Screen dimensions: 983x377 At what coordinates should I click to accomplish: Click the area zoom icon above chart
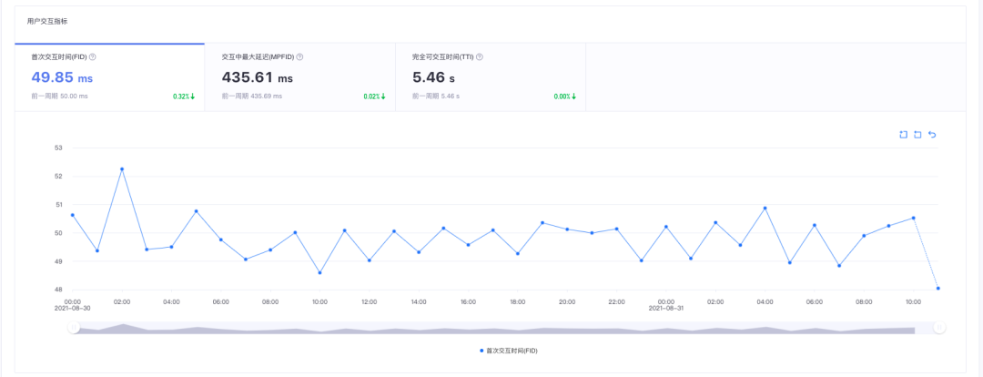[904, 134]
